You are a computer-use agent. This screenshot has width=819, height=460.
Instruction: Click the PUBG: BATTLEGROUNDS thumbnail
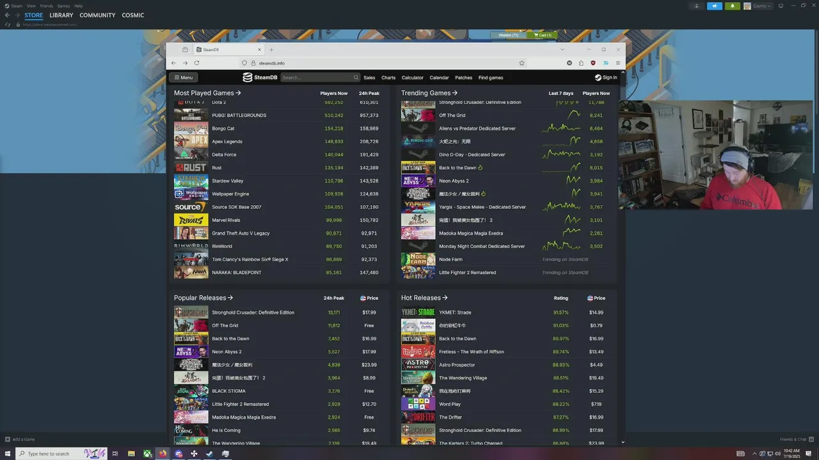point(191,116)
